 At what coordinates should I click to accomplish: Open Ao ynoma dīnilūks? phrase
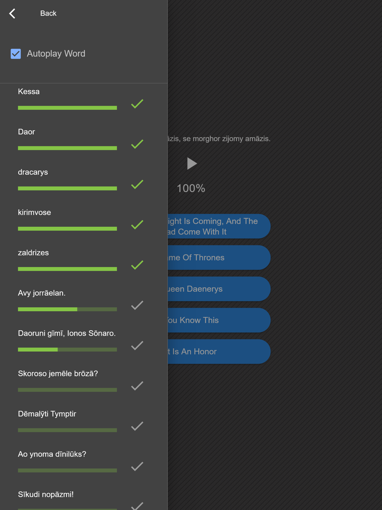tap(52, 454)
